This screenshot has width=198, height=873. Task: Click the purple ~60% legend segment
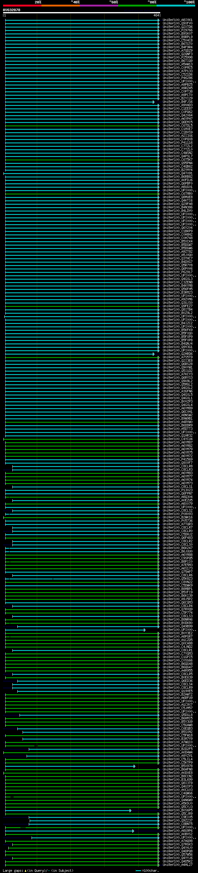(99, 6)
